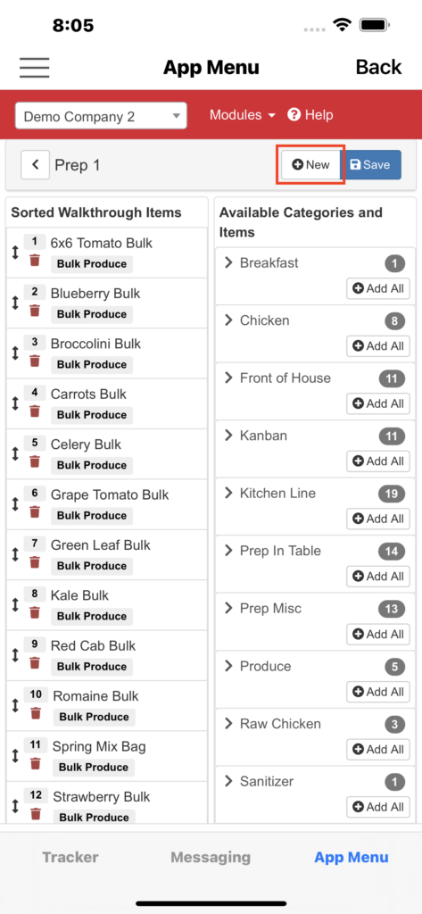Add all Chicken items

[378, 345]
